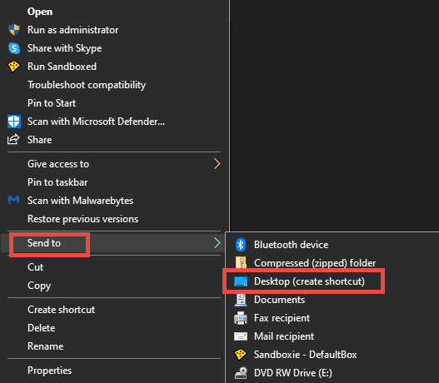Click Rename in the context menu
439x383 pixels.
pos(46,346)
